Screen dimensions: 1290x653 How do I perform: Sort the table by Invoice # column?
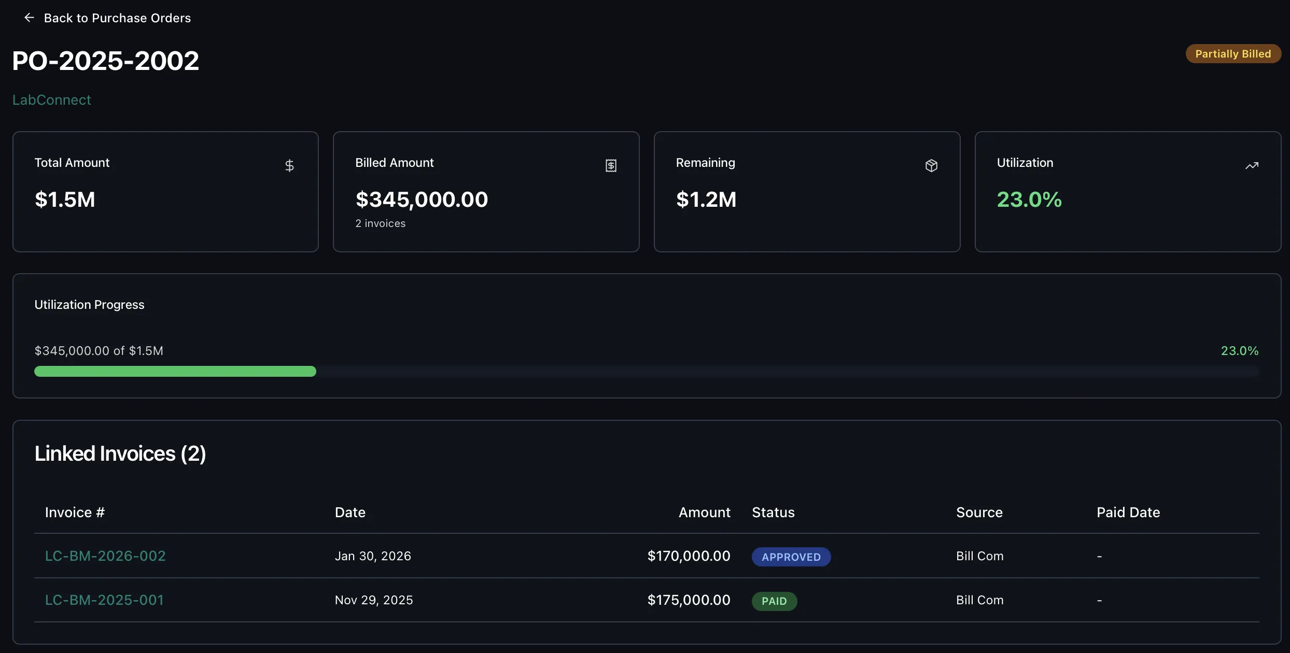point(75,512)
